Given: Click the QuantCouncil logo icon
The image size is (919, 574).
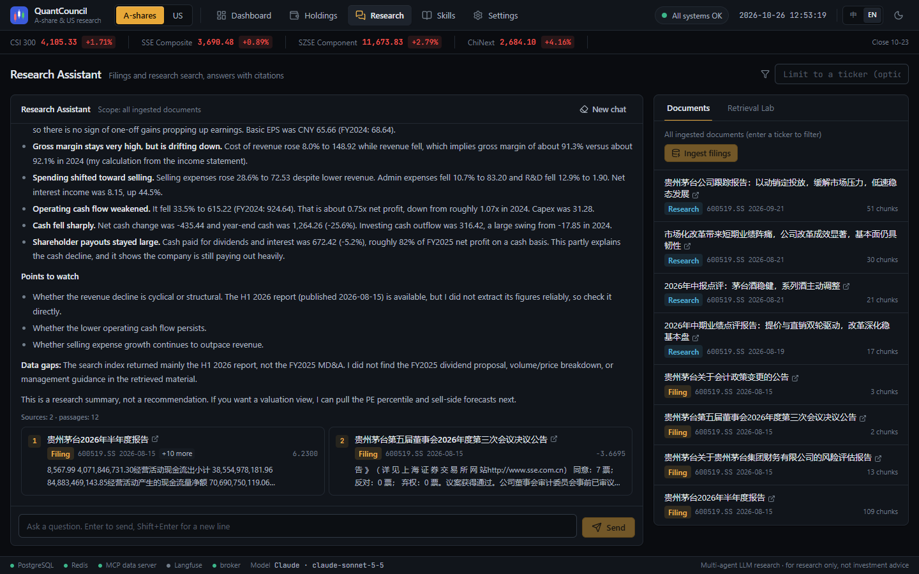Looking at the screenshot, I should pyautogui.click(x=19, y=15).
